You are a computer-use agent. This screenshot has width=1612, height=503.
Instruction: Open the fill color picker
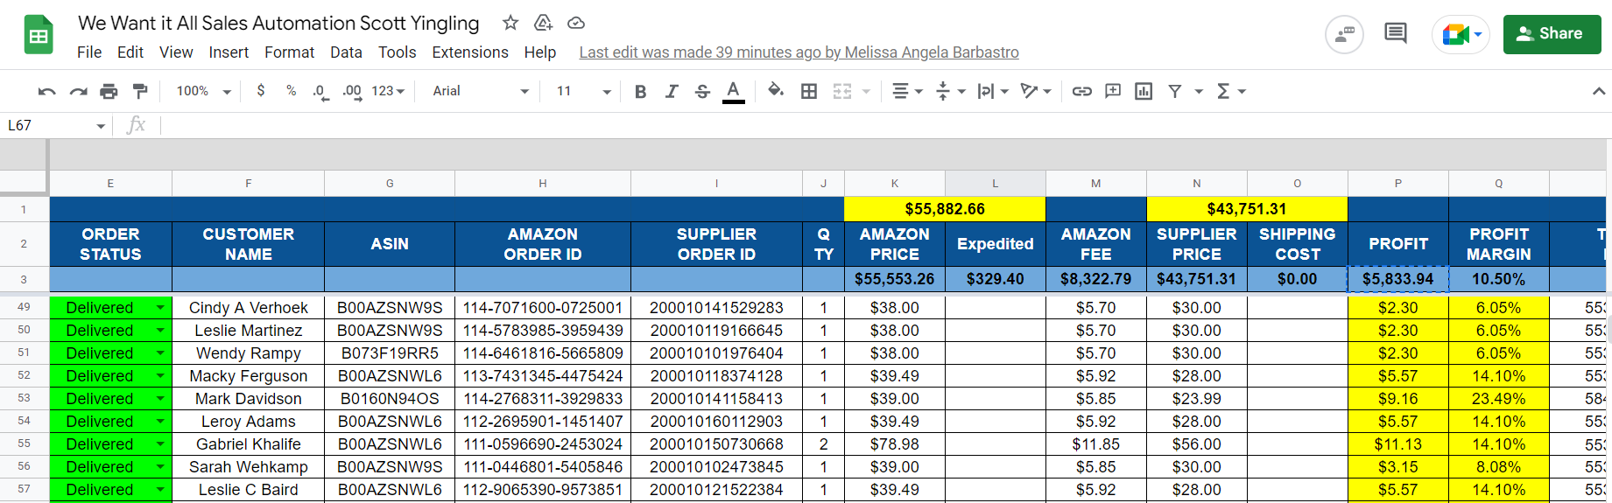coord(775,91)
